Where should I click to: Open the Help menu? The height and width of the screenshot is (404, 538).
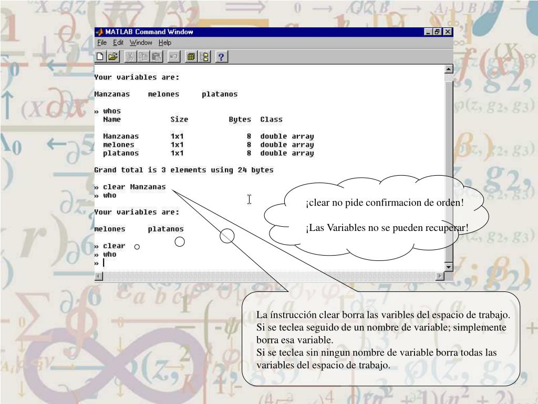[x=165, y=43]
